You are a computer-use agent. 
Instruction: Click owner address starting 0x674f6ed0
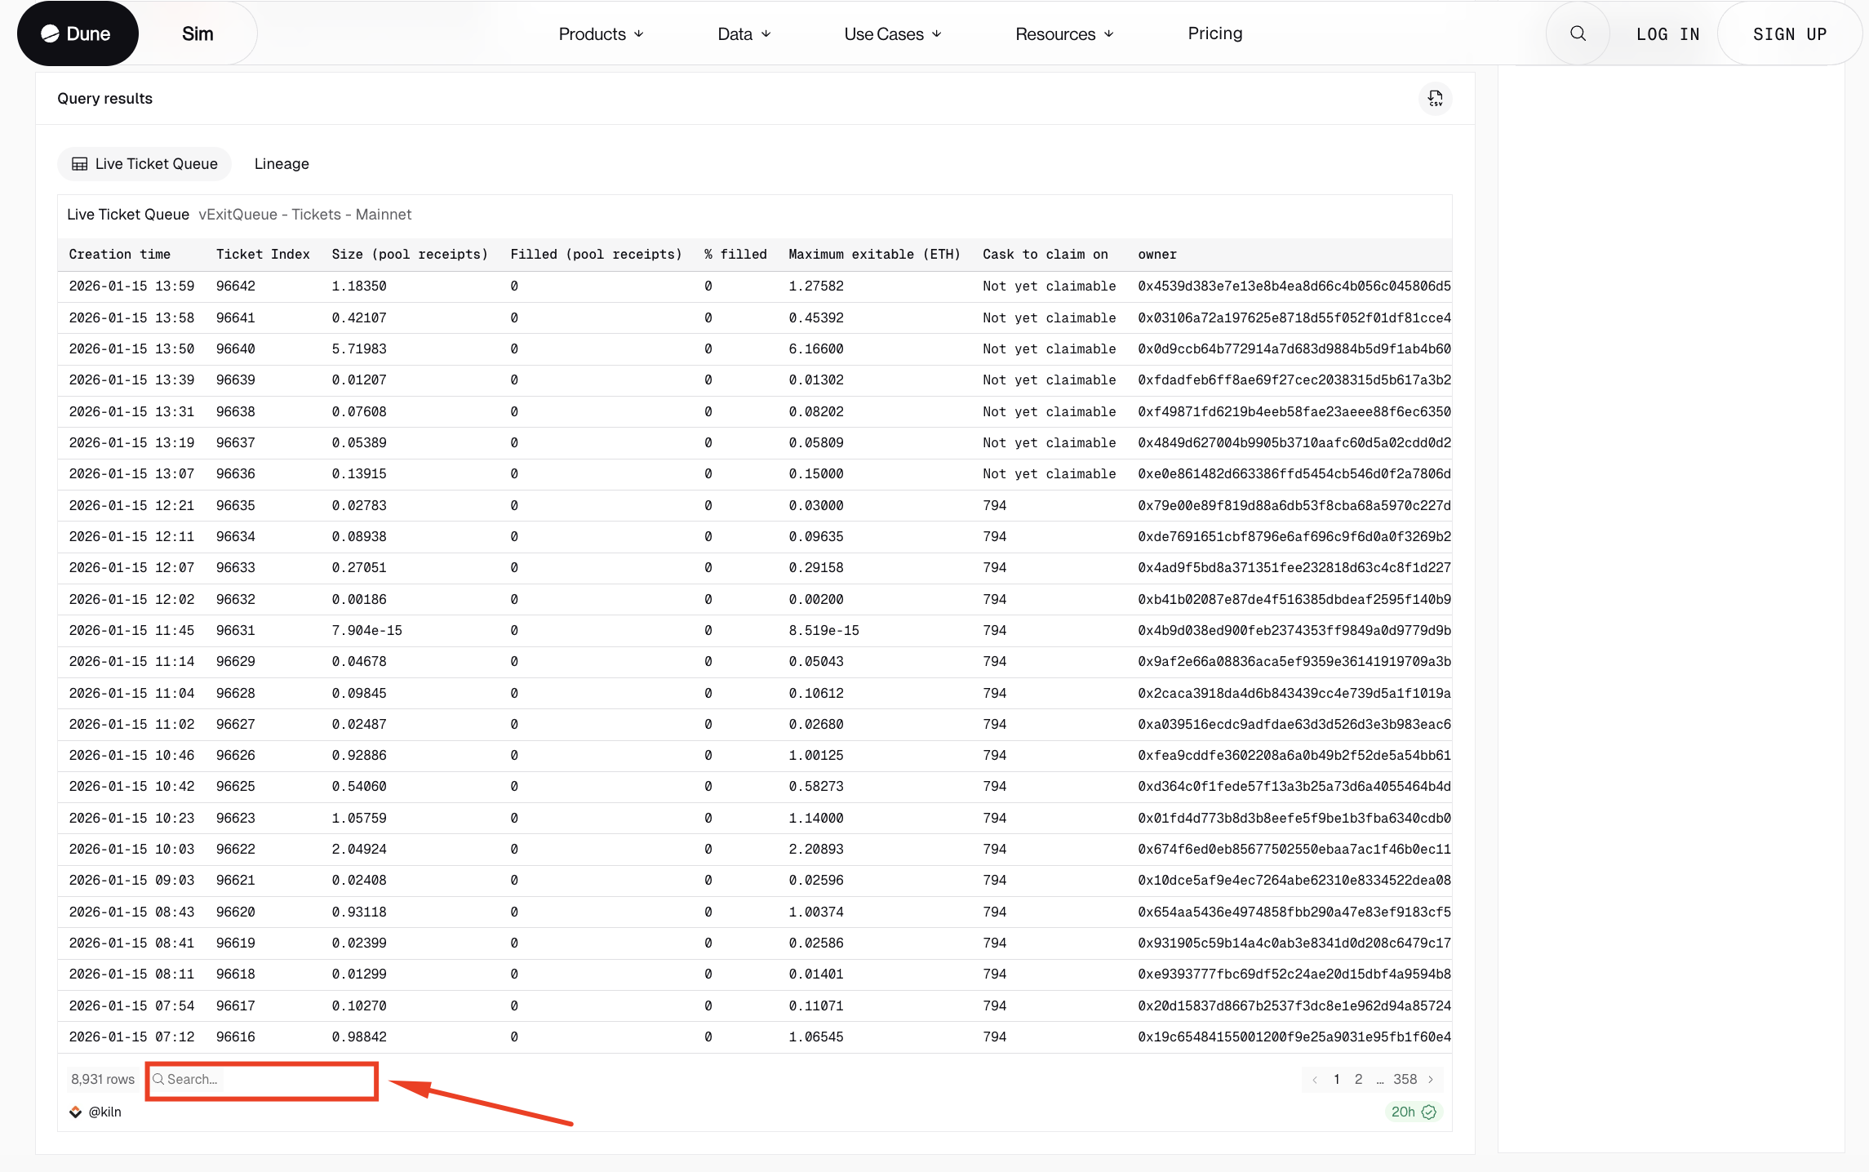(x=1294, y=850)
